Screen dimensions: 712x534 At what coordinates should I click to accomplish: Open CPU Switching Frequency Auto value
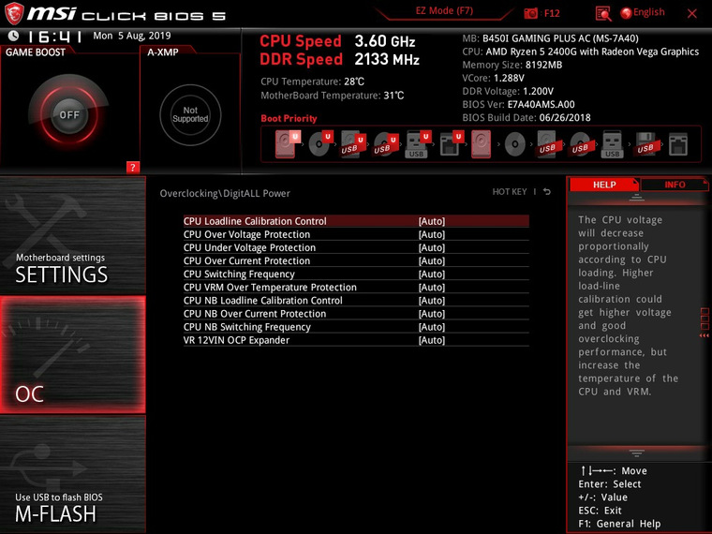[x=432, y=274]
